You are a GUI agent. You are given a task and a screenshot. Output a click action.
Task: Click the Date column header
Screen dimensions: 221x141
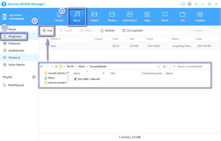pos(199,39)
